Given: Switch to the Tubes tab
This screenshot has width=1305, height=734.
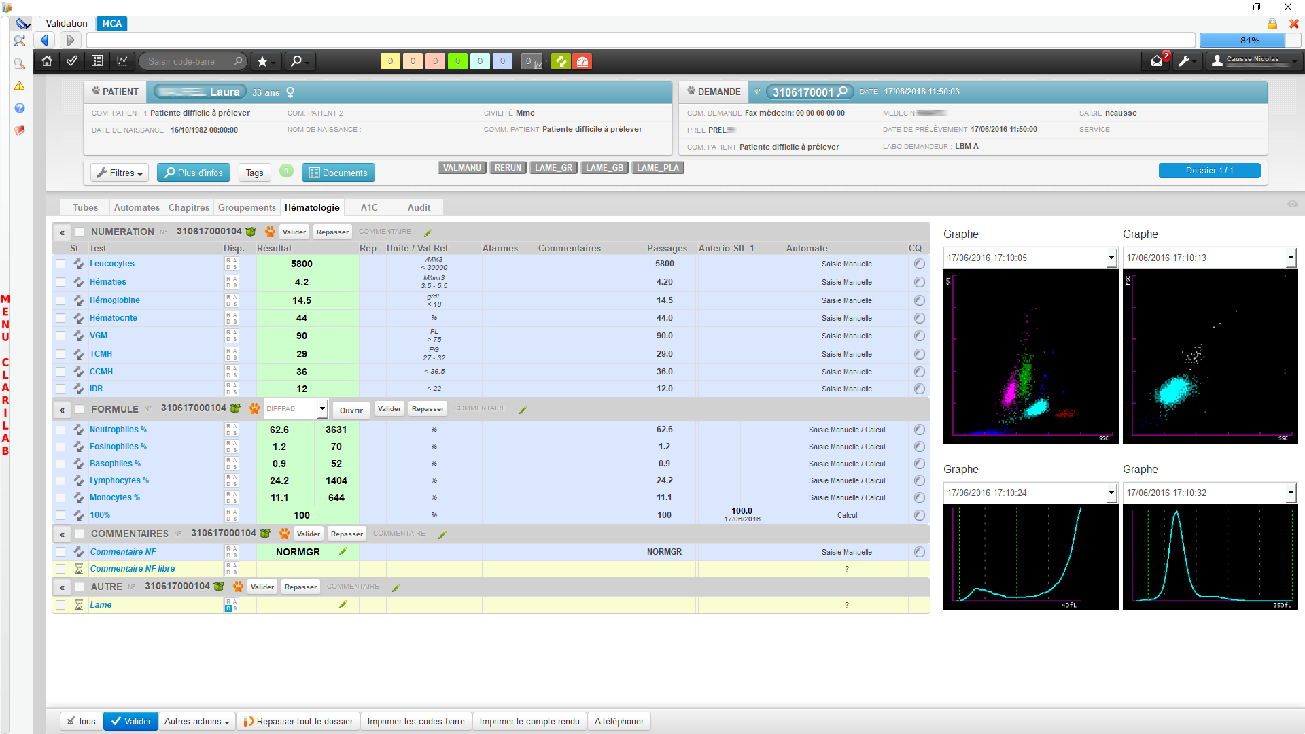Looking at the screenshot, I should point(86,207).
